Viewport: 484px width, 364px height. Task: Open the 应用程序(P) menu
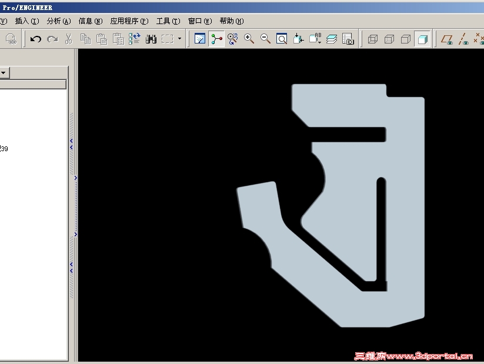(129, 21)
